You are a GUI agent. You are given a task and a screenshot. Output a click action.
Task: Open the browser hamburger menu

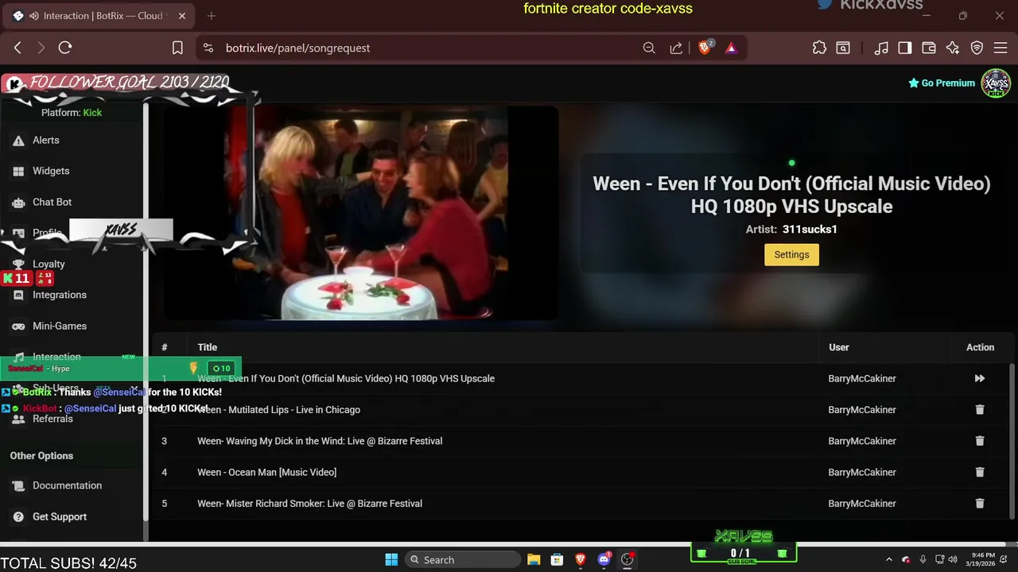[1001, 48]
